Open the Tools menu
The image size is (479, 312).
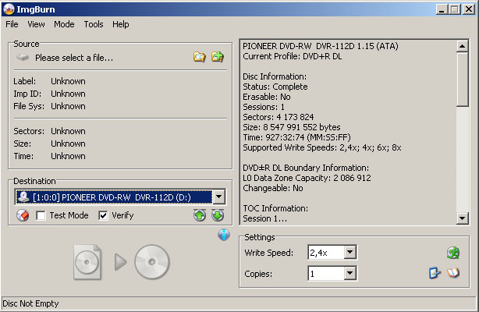point(94,24)
